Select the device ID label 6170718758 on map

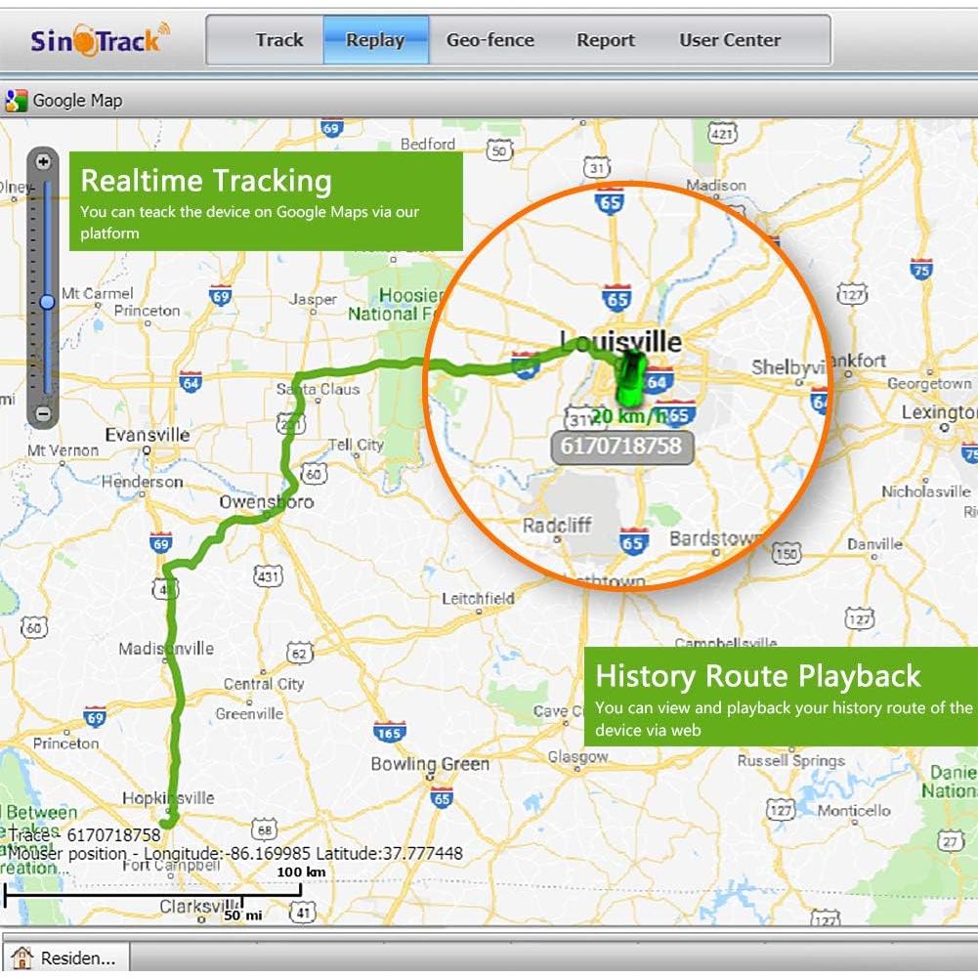(623, 446)
